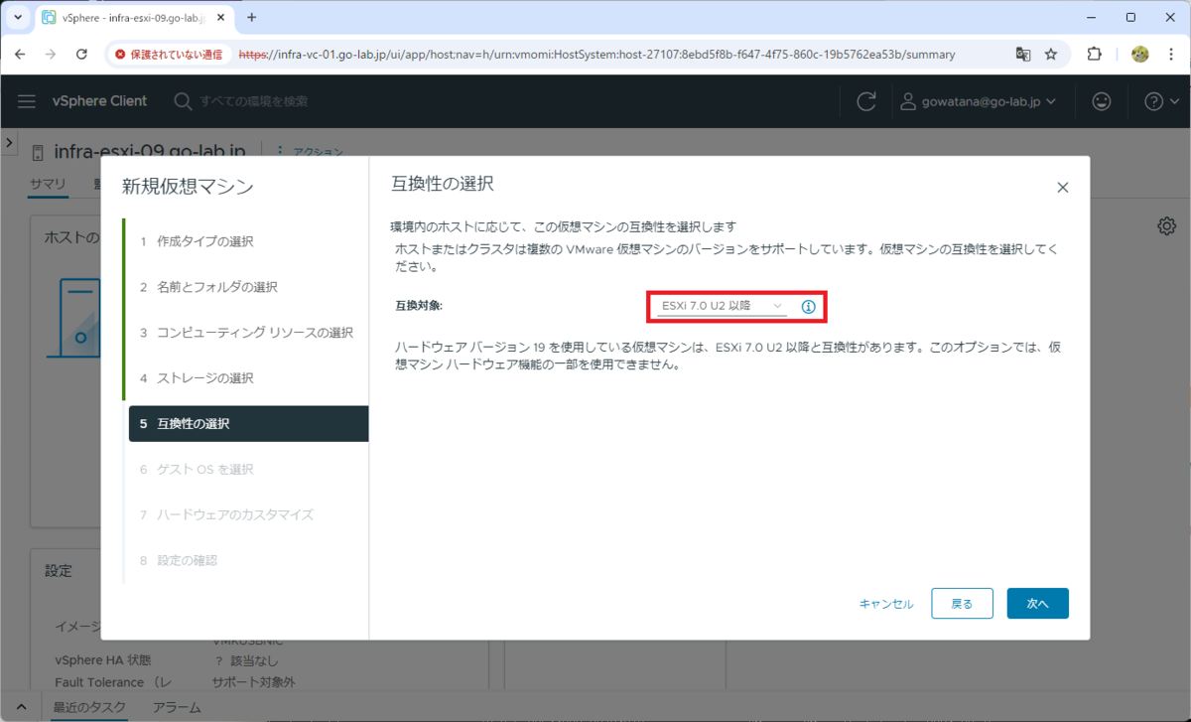Viewport: 1191px width, 722px height.
Task: Open the smiley feedback icon
Action: tap(1101, 101)
